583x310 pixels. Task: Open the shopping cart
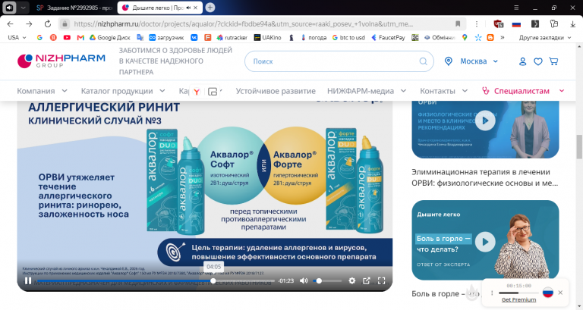coord(553,61)
